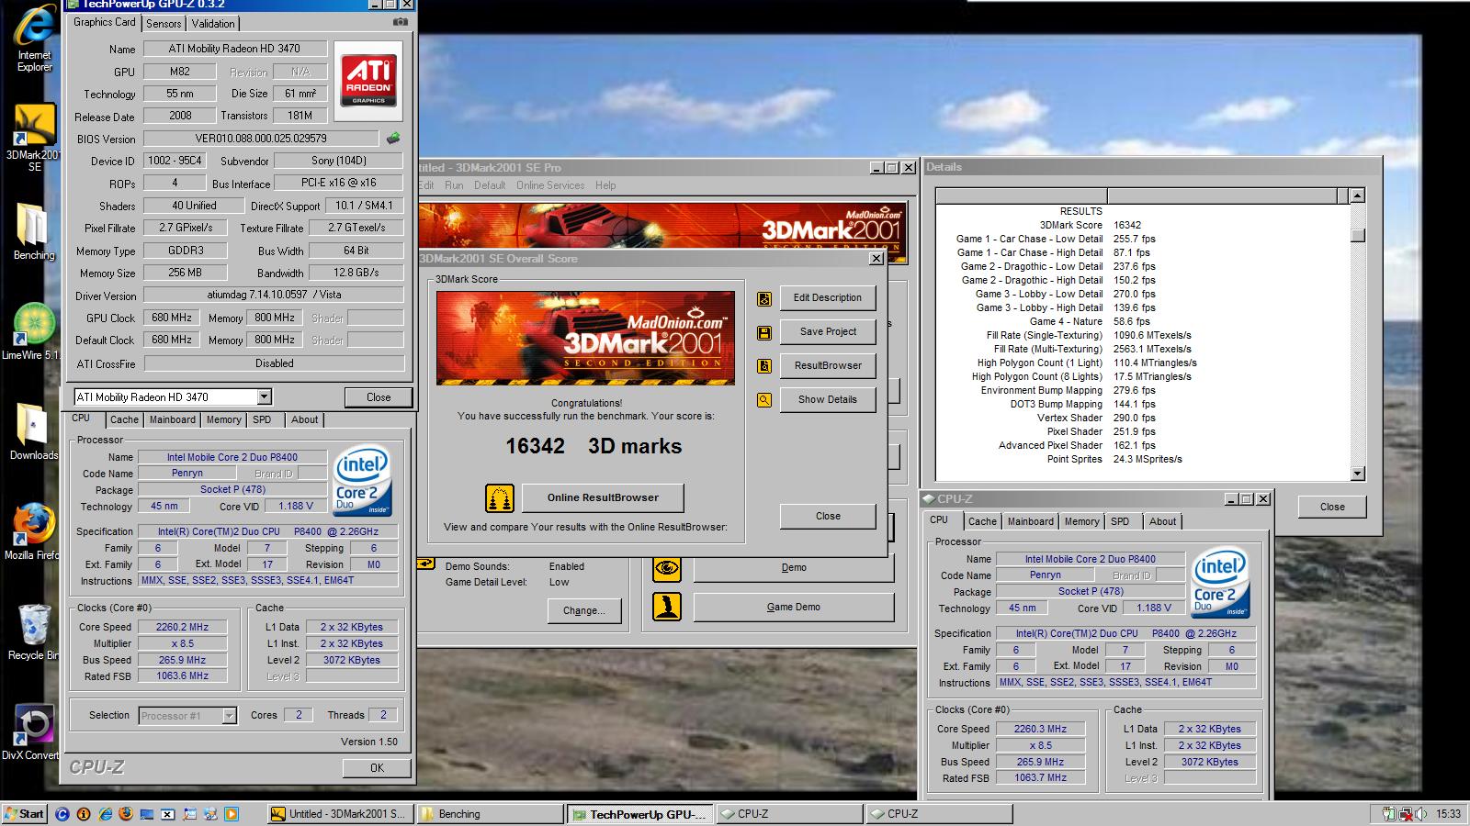Click the Game Demo button
The height and width of the screenshot is (826, 1470).
click(x=794, y=608)
